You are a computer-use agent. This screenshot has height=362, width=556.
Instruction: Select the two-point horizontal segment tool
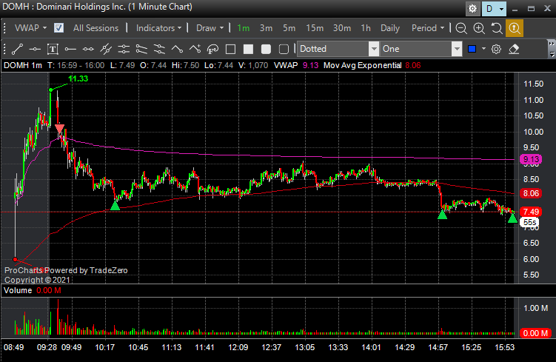pos(88,49)
